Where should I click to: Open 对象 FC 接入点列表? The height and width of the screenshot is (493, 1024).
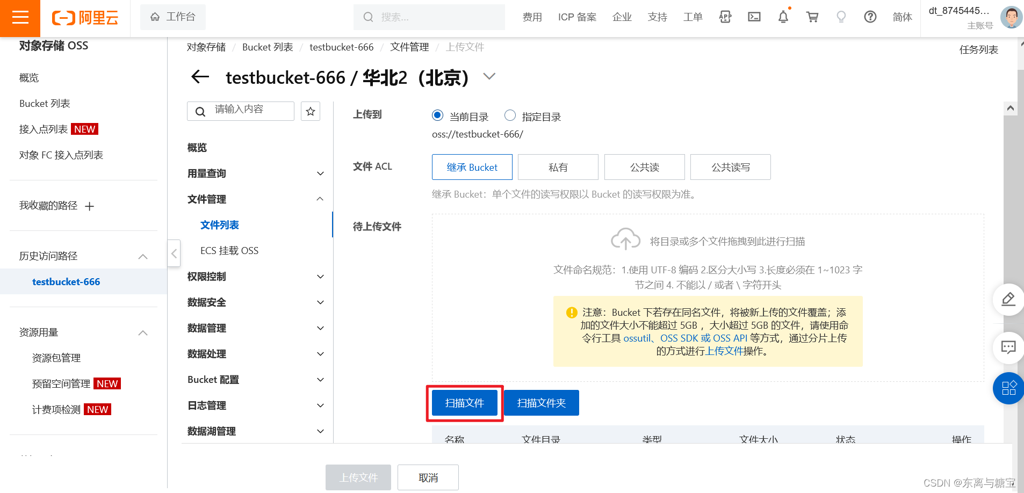pos(61,155)
